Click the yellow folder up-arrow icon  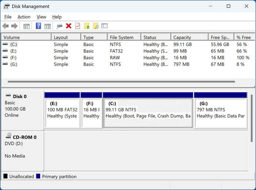tap(87, 26)
